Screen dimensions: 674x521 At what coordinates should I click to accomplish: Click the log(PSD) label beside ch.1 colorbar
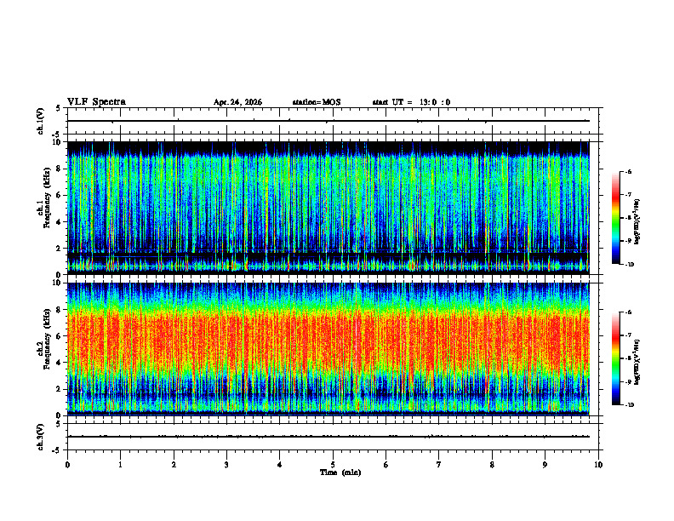point(637,222)
